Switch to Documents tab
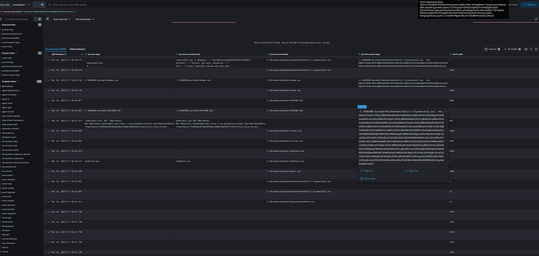 point(56,49)
